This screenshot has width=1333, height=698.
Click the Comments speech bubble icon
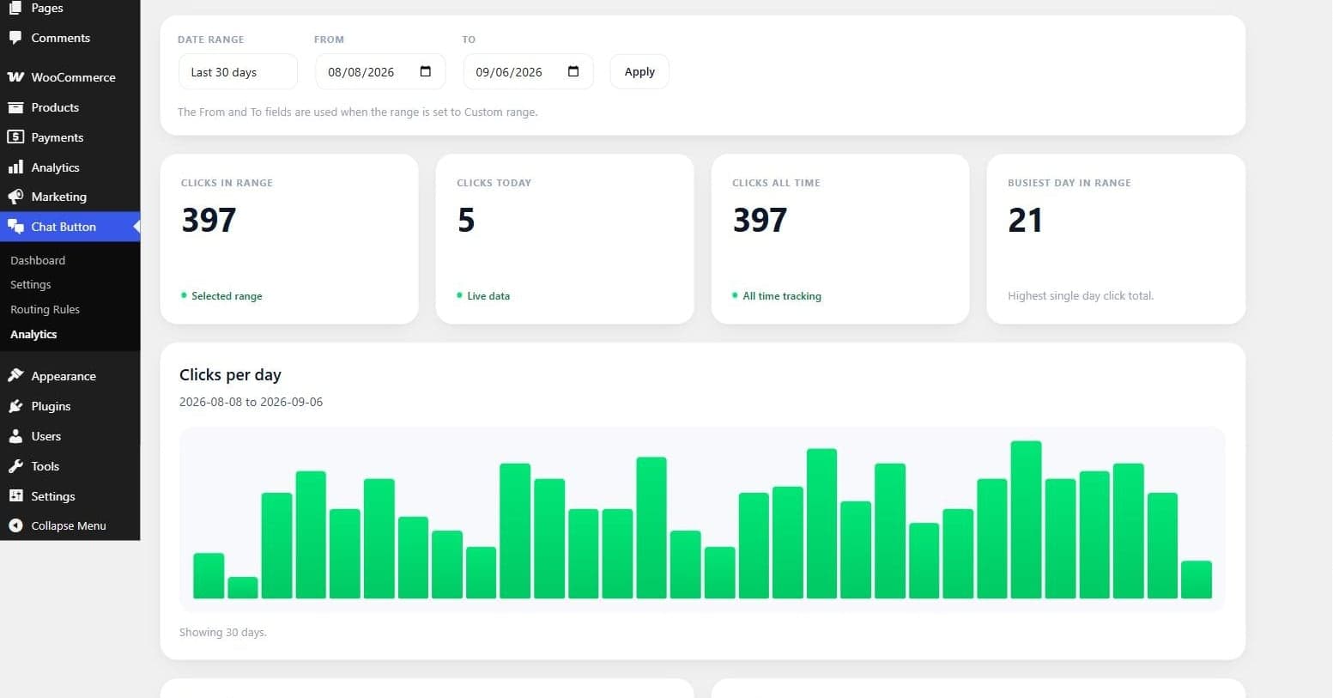[15, 38]
